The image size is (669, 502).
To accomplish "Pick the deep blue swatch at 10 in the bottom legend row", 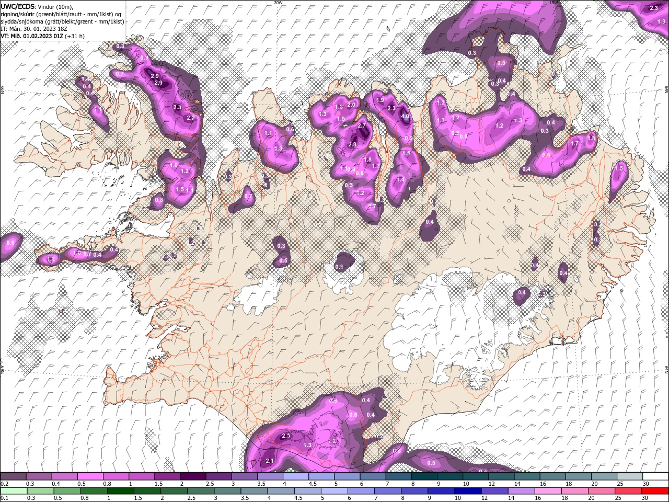I will click(x=467, y=491).
